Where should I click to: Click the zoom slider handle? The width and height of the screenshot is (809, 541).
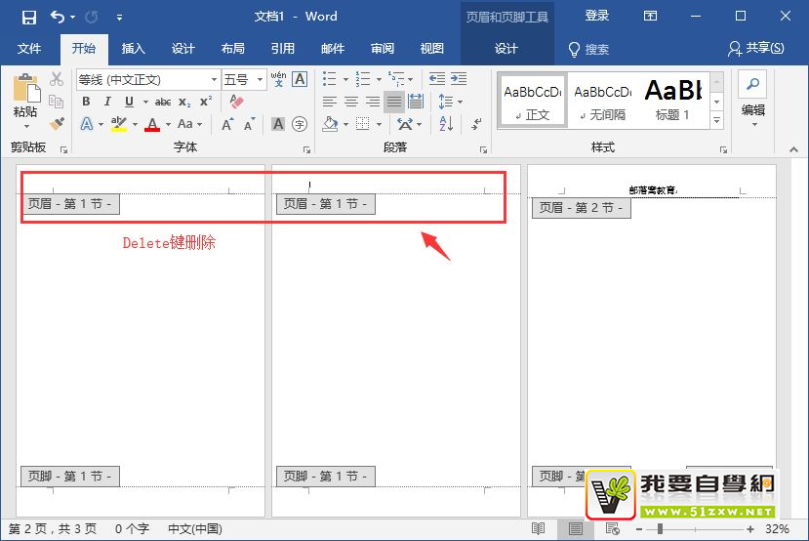click(660, 529)
